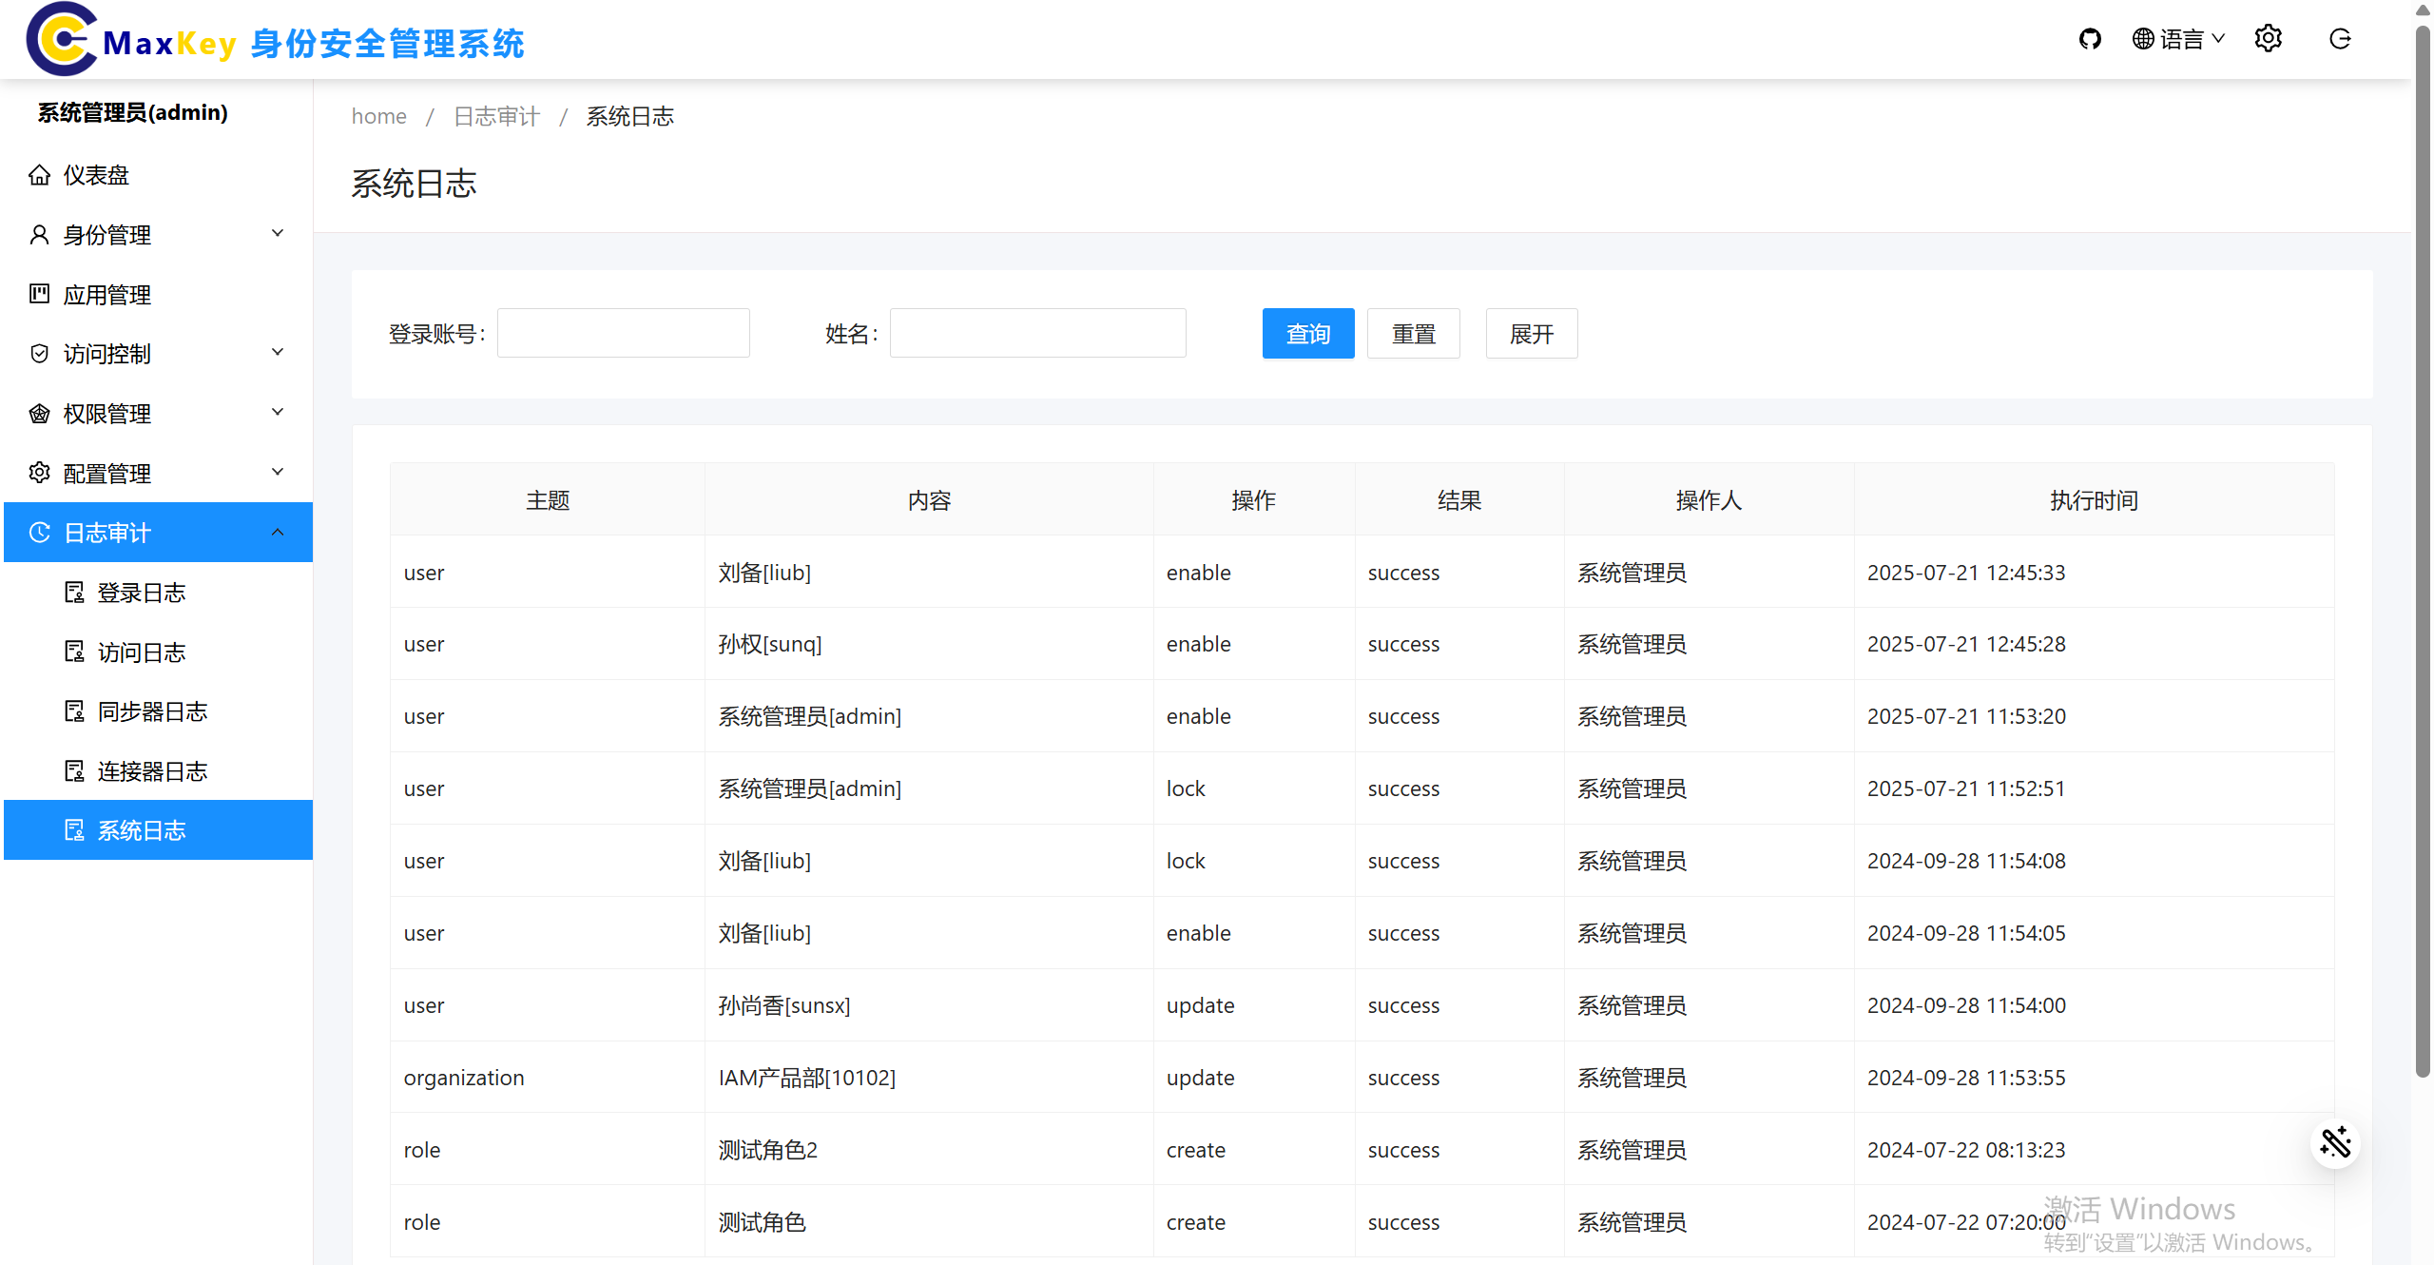Click the 登录账号 input field
The image size is (2434, 1265).
623,334
